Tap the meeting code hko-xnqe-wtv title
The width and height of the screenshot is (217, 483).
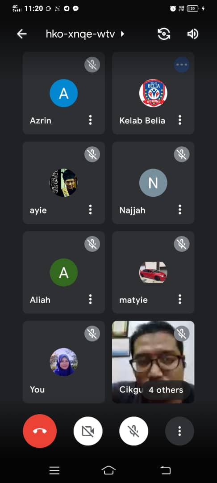coord(80,34)
